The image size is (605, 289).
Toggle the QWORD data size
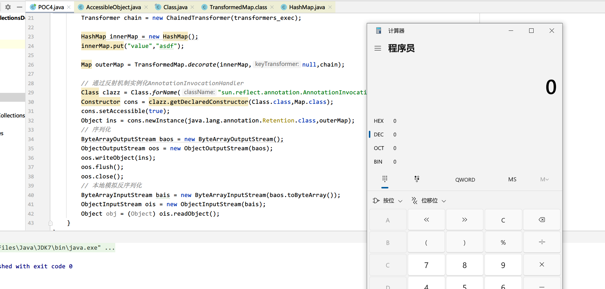pyautogui.click(x=465, y=180)
